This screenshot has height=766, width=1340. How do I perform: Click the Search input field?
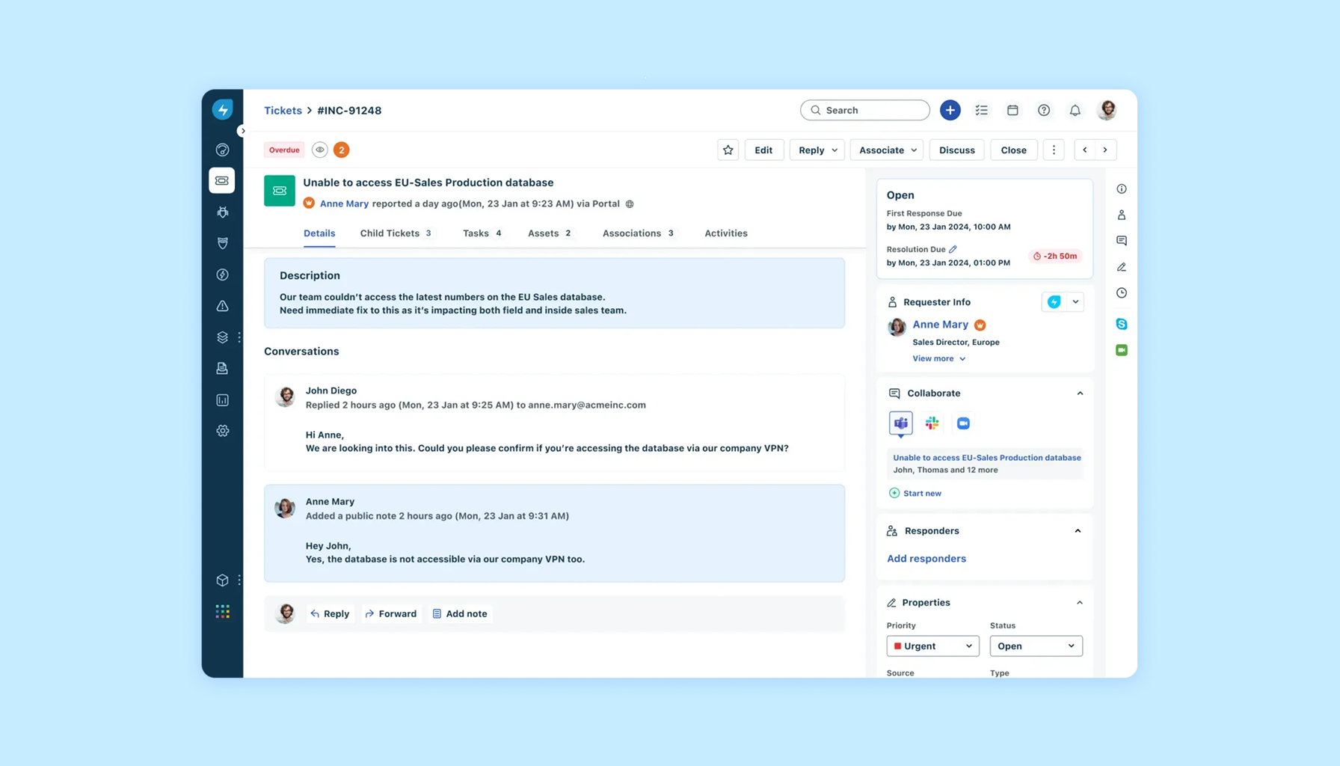tap(864, 110)
